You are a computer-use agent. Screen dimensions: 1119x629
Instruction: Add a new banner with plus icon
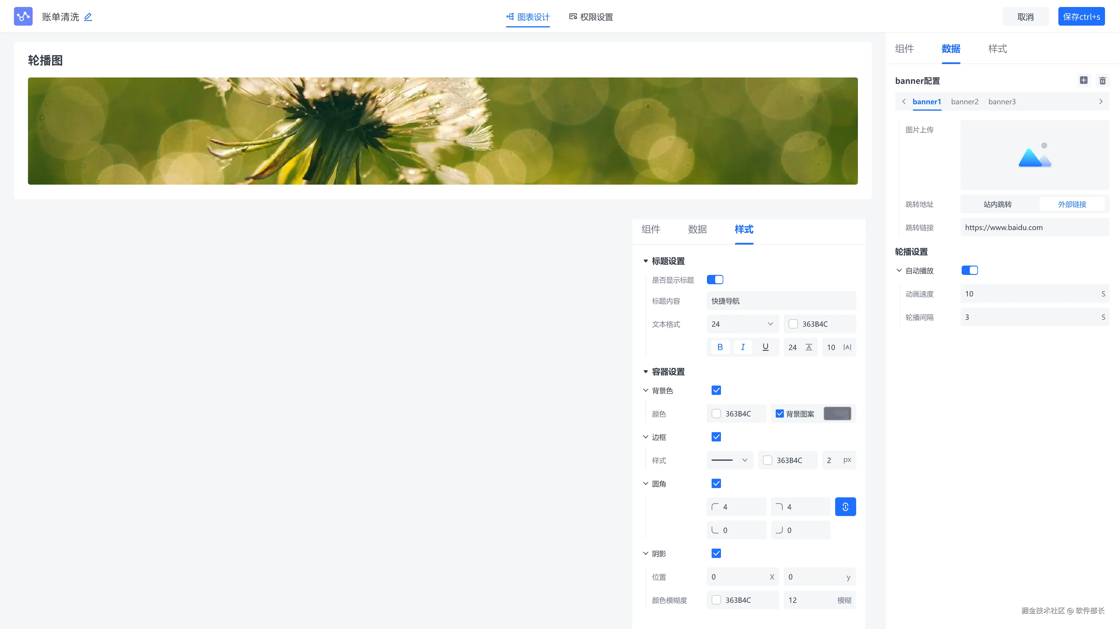point(1083,80)
